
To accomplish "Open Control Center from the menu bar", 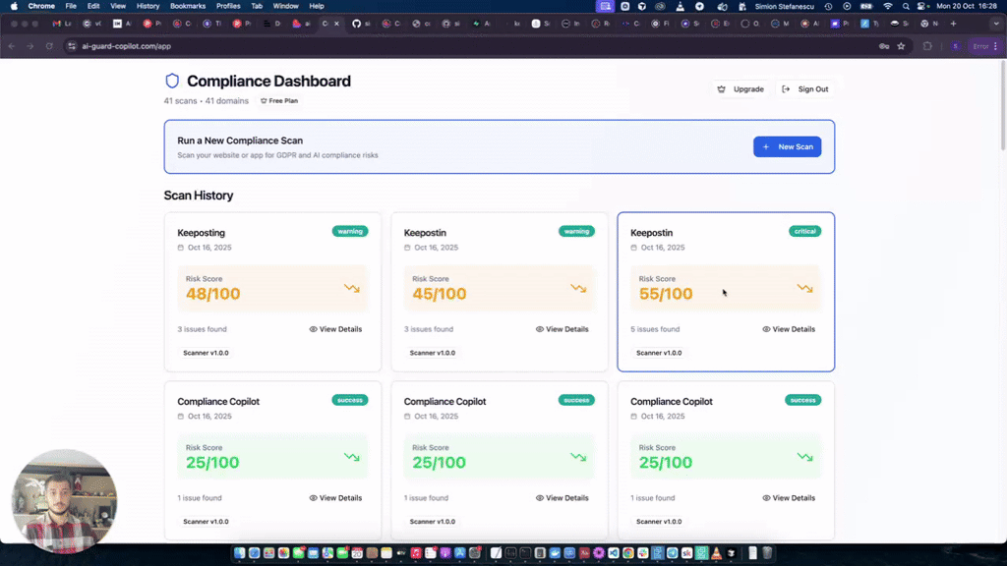I will click(x=922, y=7).
